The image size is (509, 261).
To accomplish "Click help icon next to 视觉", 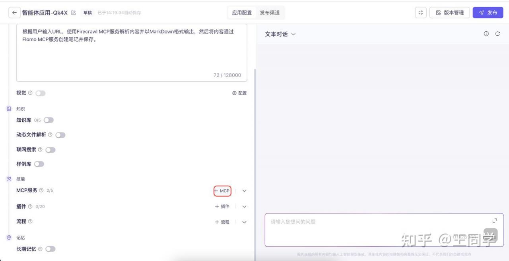I will coord(30,93).
